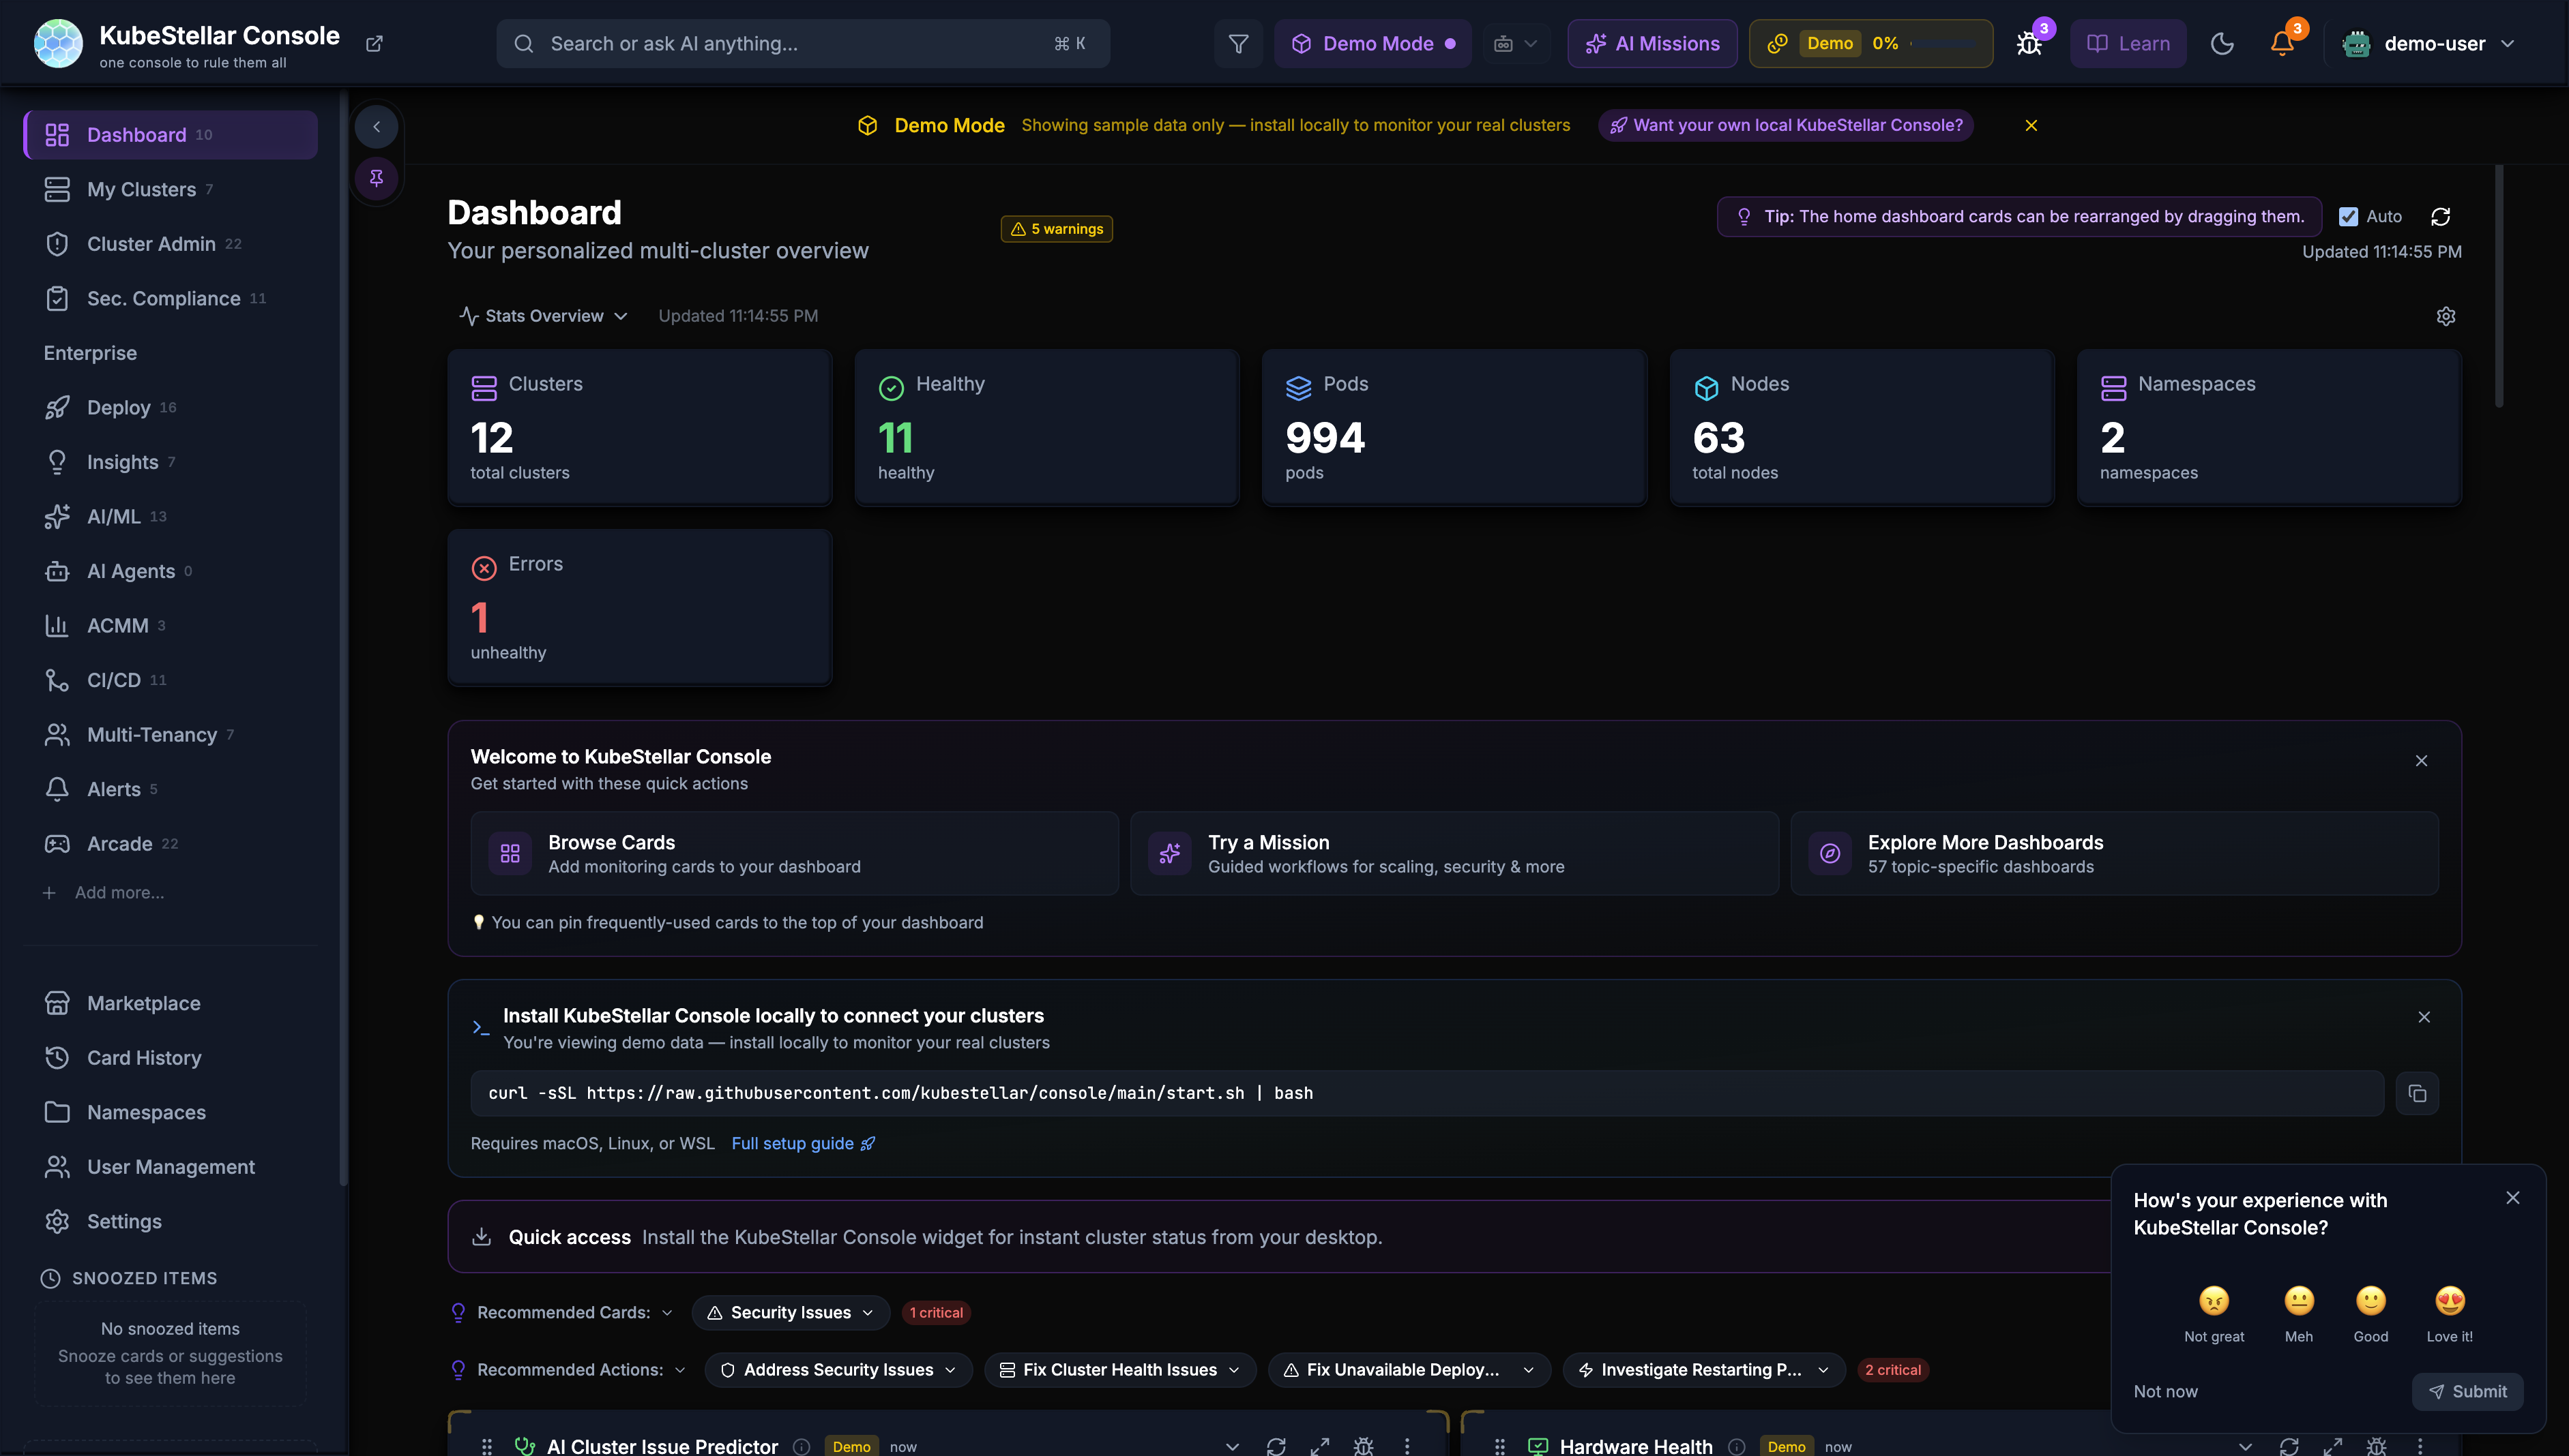The height and width of the screenshot is (1456, 2569).
Task: Click info icon beside Hardware Health
Action: [1736, 1447]
